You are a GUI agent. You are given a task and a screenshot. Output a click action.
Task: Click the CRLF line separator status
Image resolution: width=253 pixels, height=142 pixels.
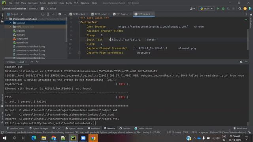click(x=185, y=133)
